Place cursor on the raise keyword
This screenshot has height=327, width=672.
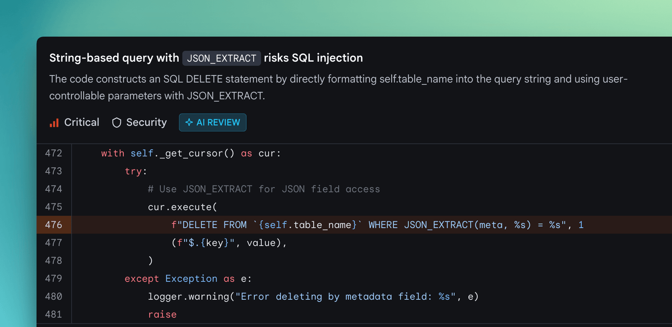coord(162,314)
